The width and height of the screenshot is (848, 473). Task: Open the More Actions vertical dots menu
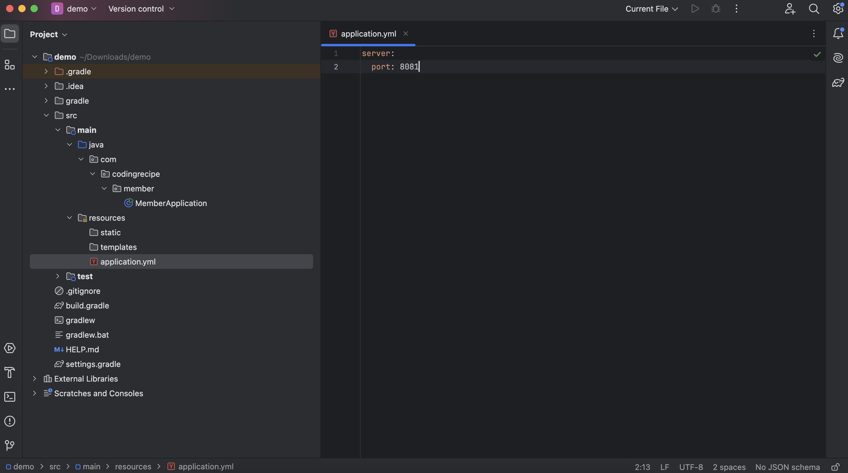(x=737, y=9)
